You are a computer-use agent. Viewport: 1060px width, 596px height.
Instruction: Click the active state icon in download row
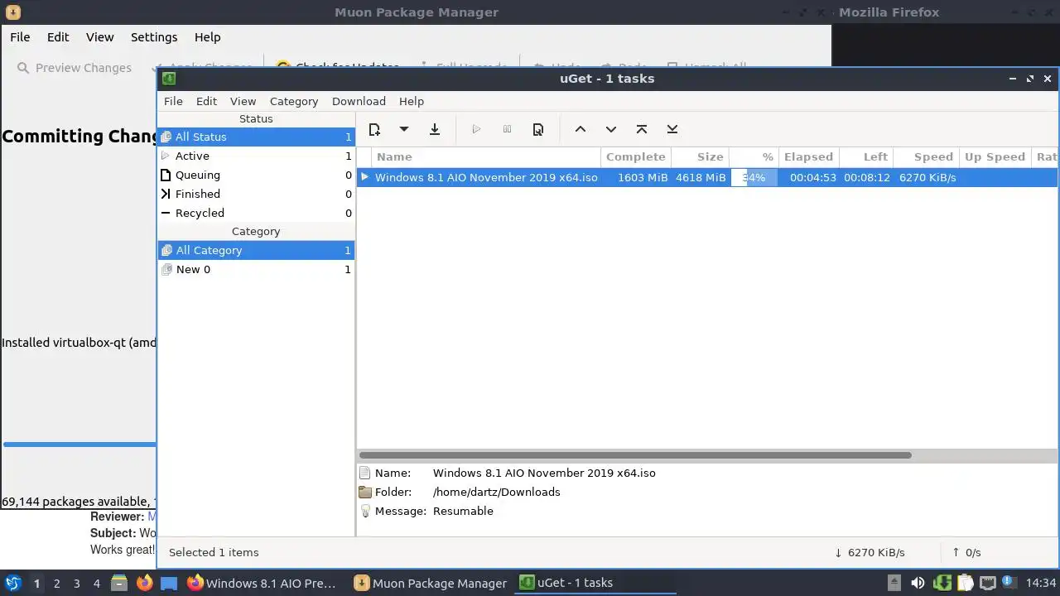[364, 177]
